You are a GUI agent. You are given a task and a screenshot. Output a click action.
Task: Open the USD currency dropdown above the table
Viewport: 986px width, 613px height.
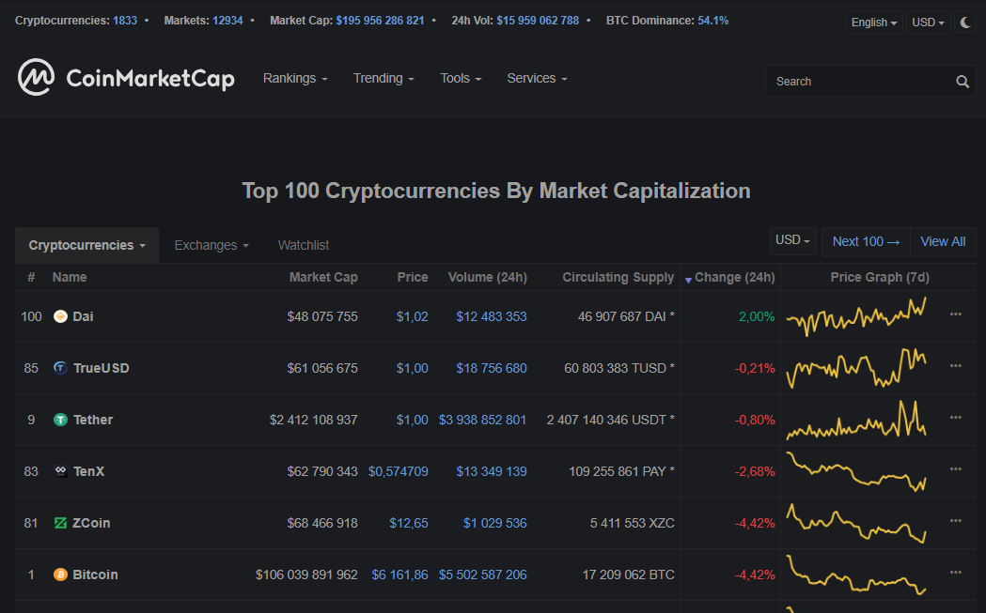click(793, 241)
